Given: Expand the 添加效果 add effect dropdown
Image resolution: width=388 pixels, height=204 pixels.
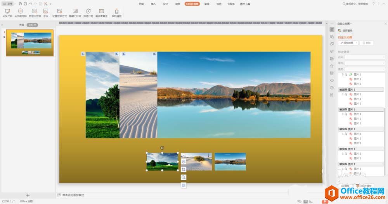Looking at the screenshot, I should coord(348,43).
